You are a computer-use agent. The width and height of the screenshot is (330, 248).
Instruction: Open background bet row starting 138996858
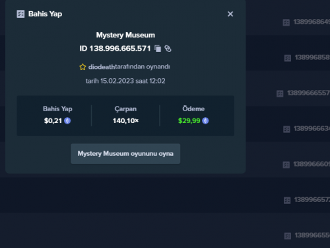coord(312,57)
